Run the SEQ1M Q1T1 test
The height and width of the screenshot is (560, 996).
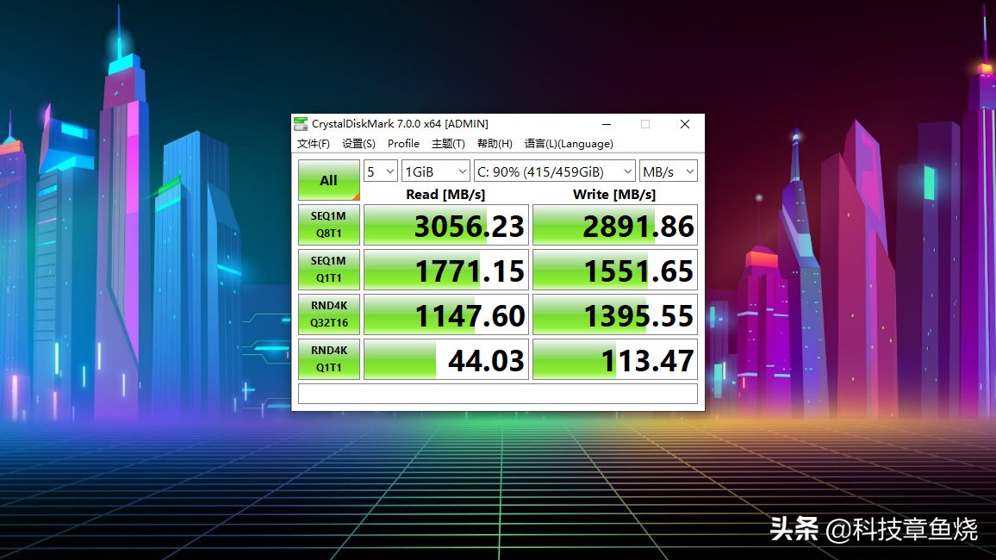[x=329, y=269]
